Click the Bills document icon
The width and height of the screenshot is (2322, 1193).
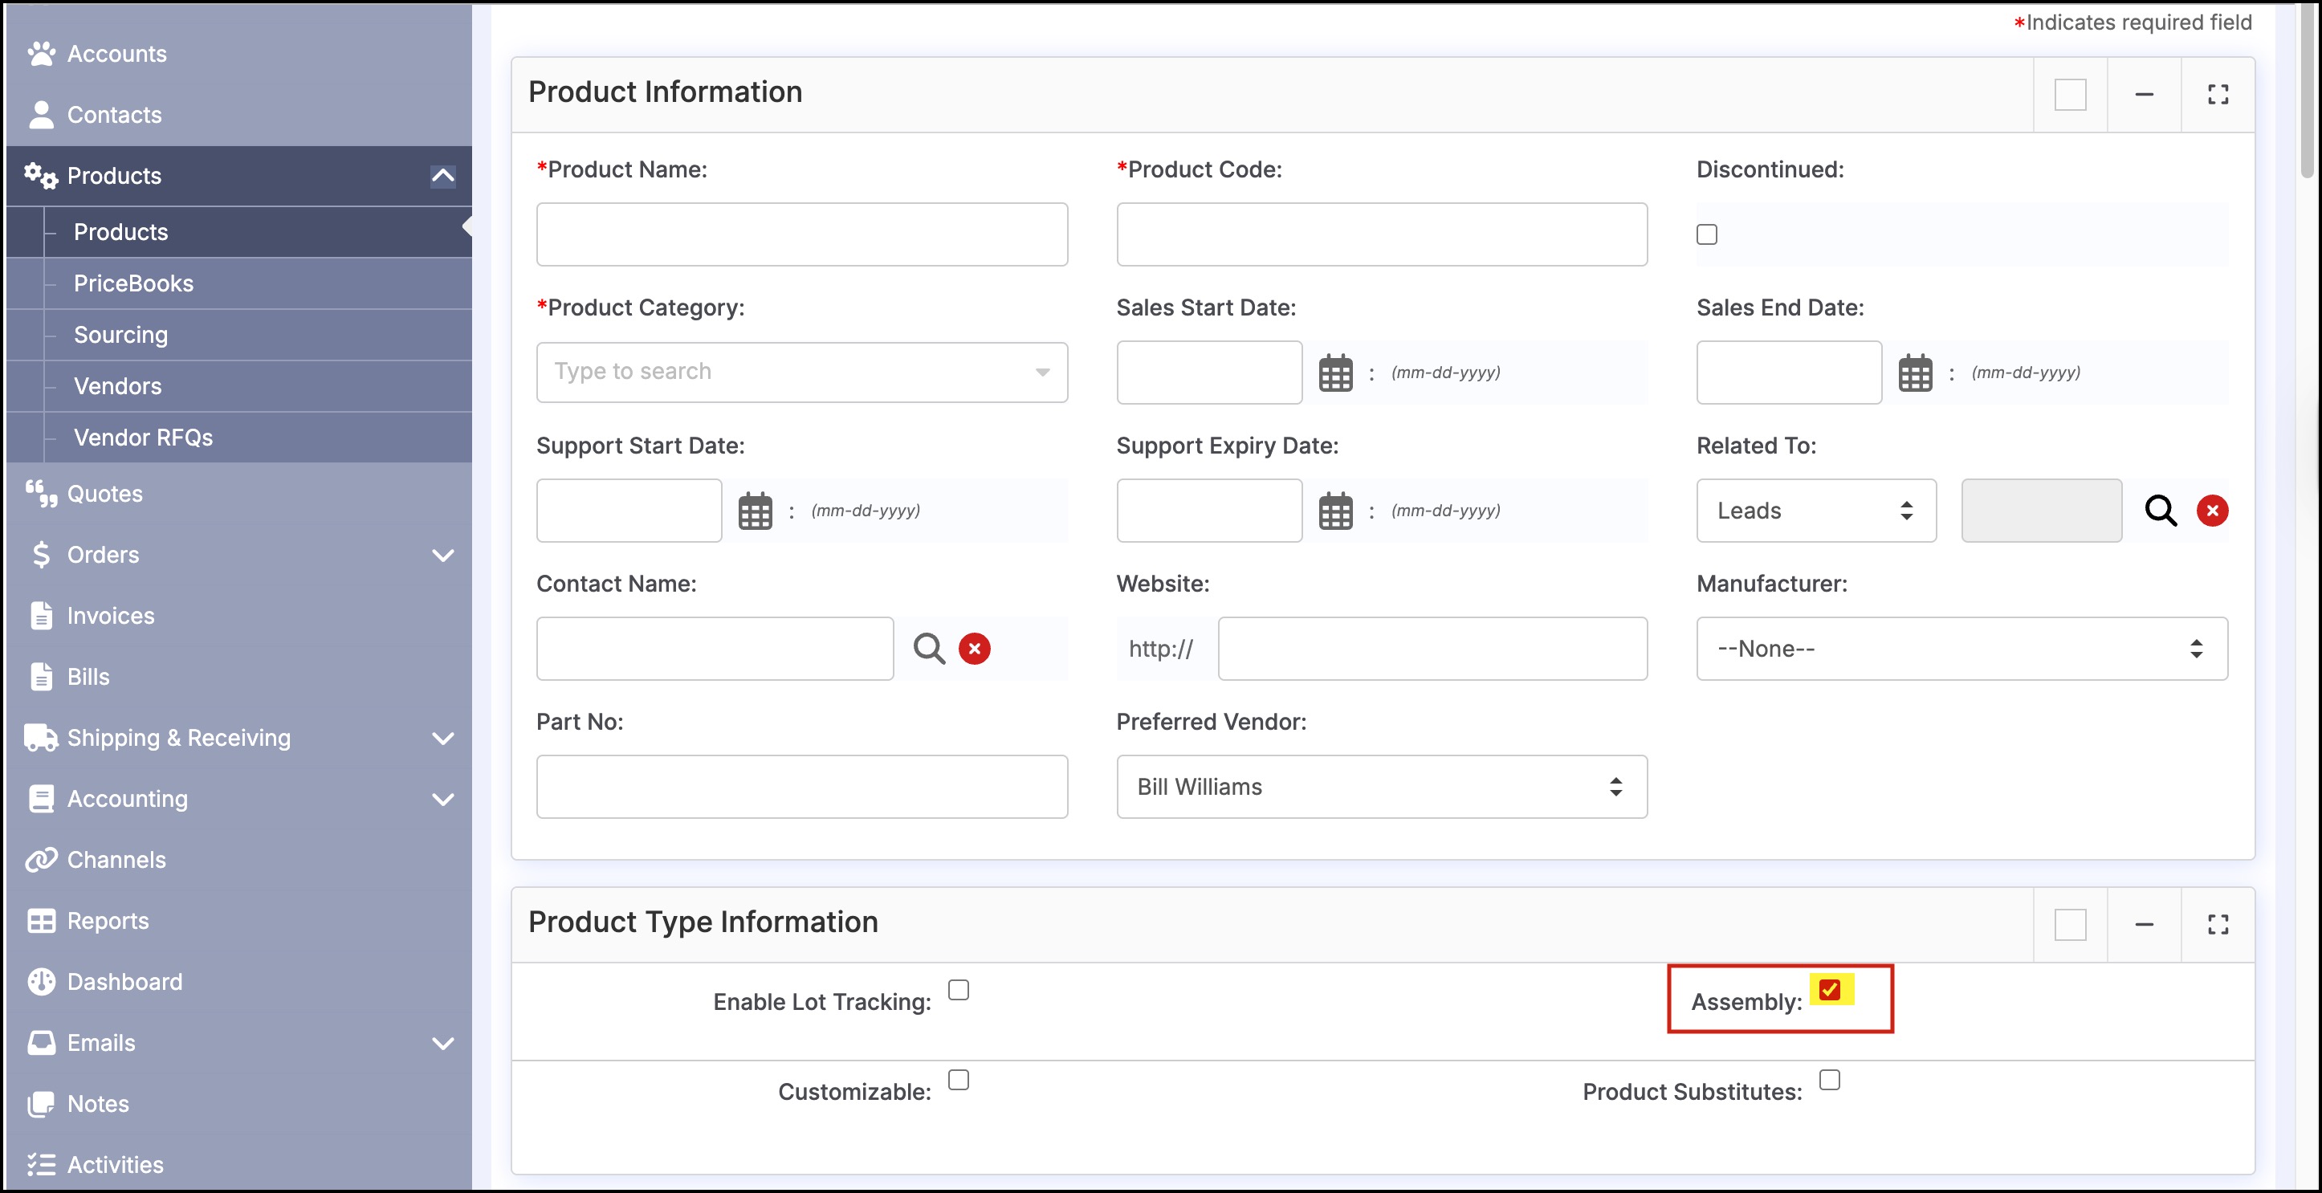coord(41,677)
